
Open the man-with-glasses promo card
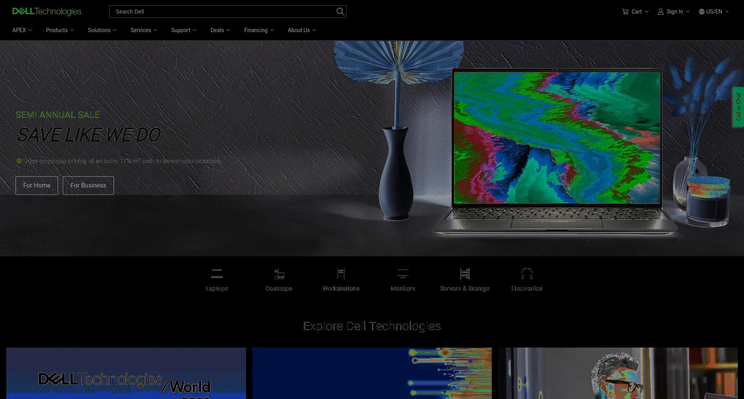pyautogui.click(x=618, y=373)
